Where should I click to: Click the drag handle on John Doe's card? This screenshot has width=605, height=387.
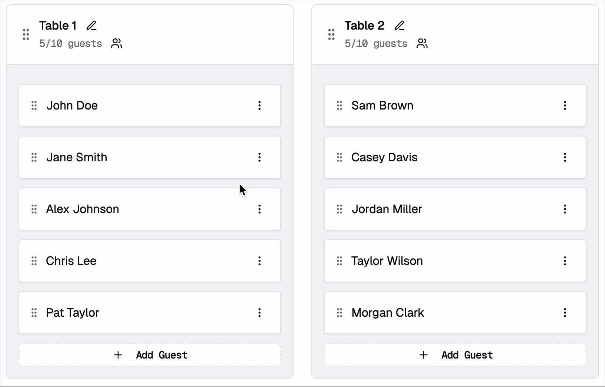point(34,105)
